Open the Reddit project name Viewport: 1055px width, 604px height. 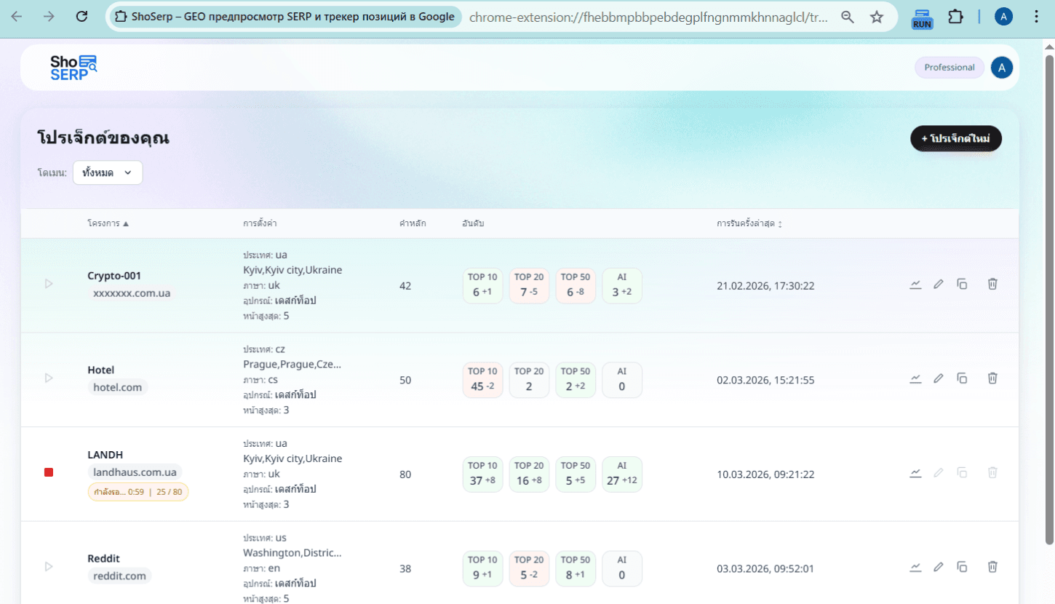[103, 558]
